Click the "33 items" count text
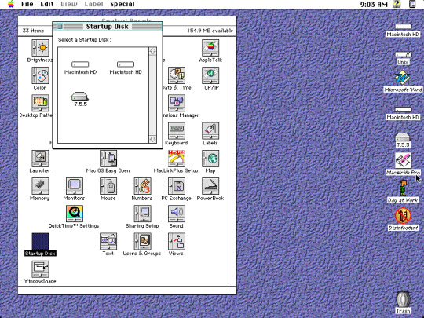Viewport: 424px width, 318px height. [x=33, y=31]
